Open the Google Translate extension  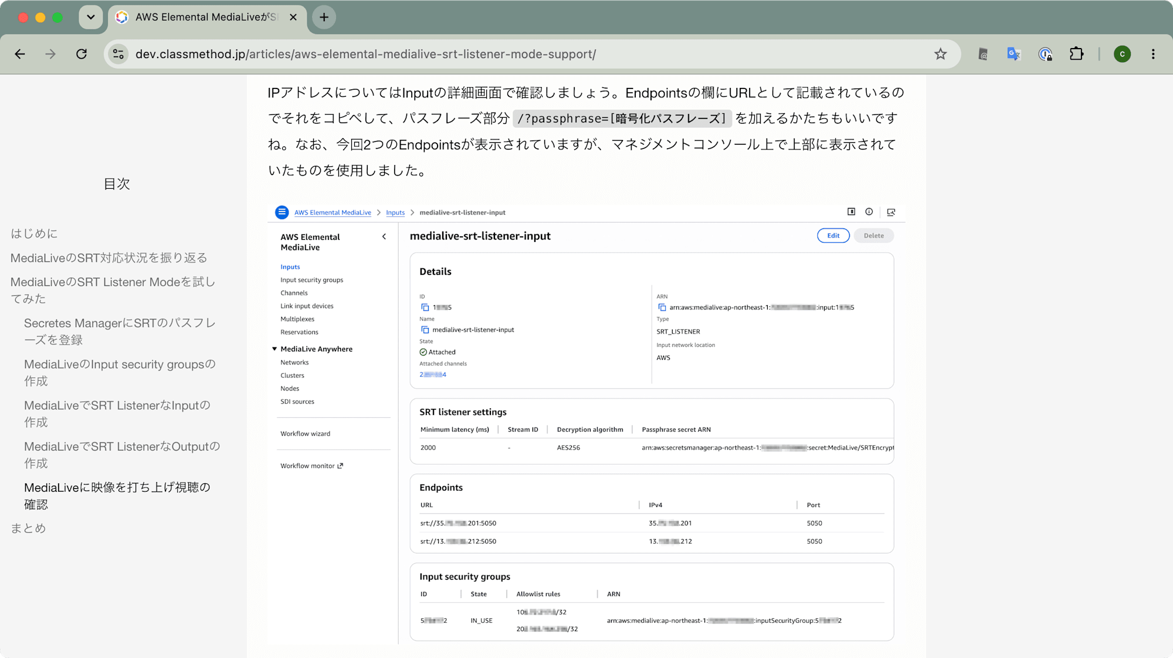pyautogui.click(x=1014, y=54)
